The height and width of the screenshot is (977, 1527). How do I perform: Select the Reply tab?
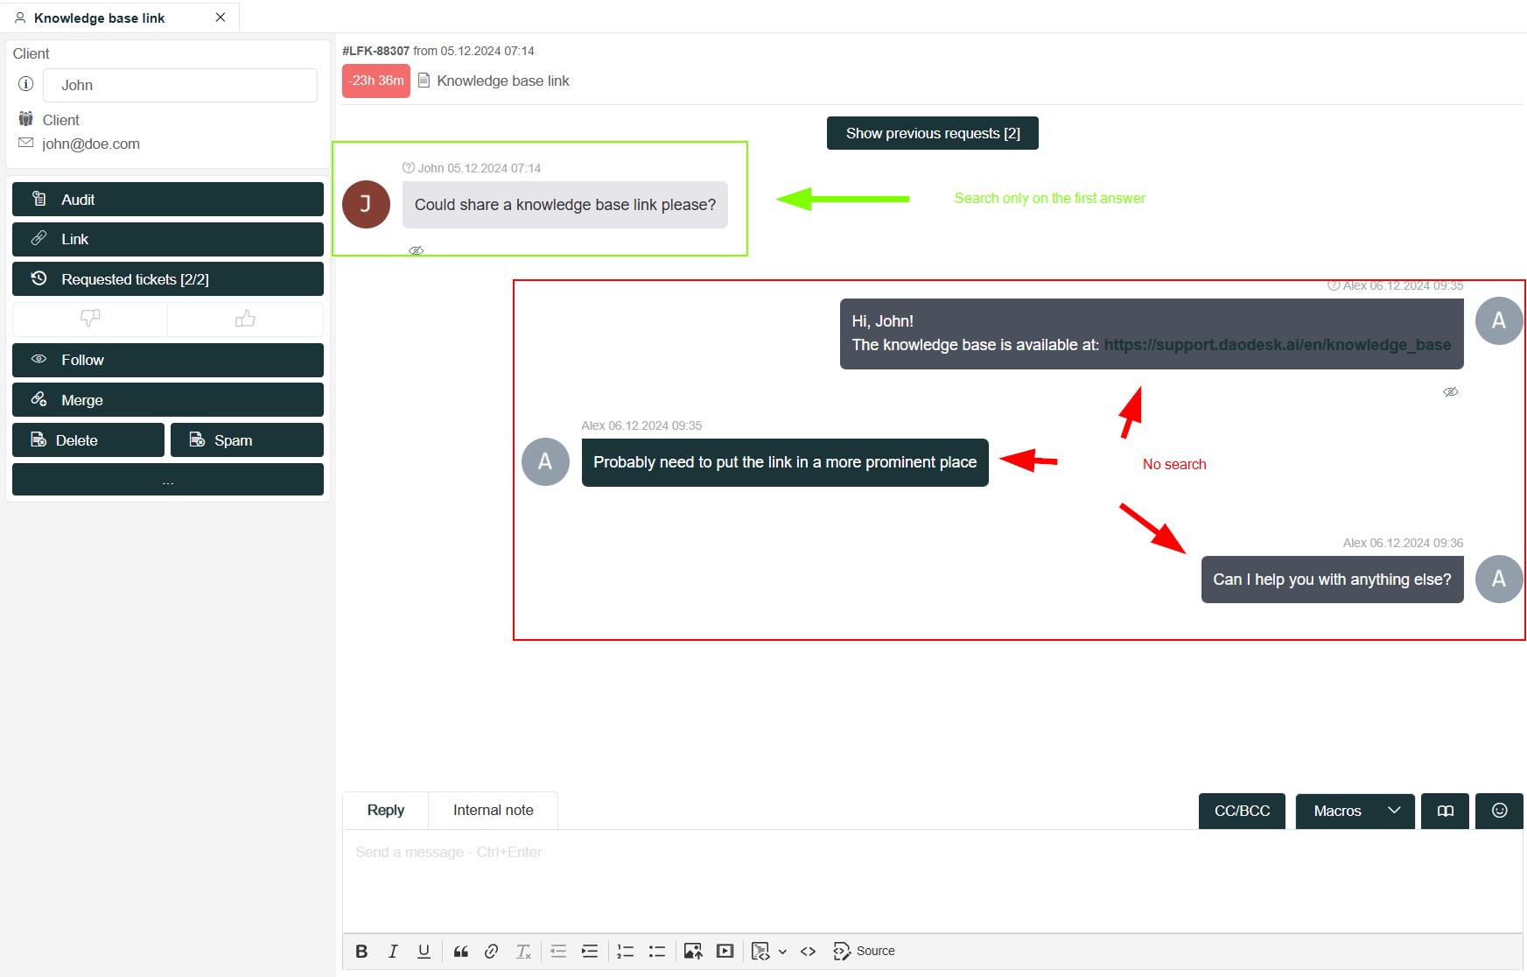[386, 811]
